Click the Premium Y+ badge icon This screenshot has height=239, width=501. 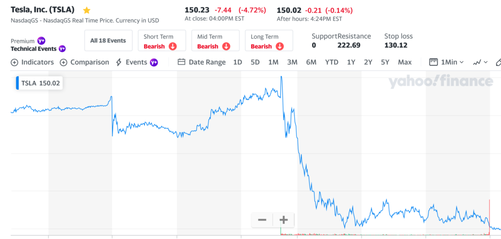42,41
